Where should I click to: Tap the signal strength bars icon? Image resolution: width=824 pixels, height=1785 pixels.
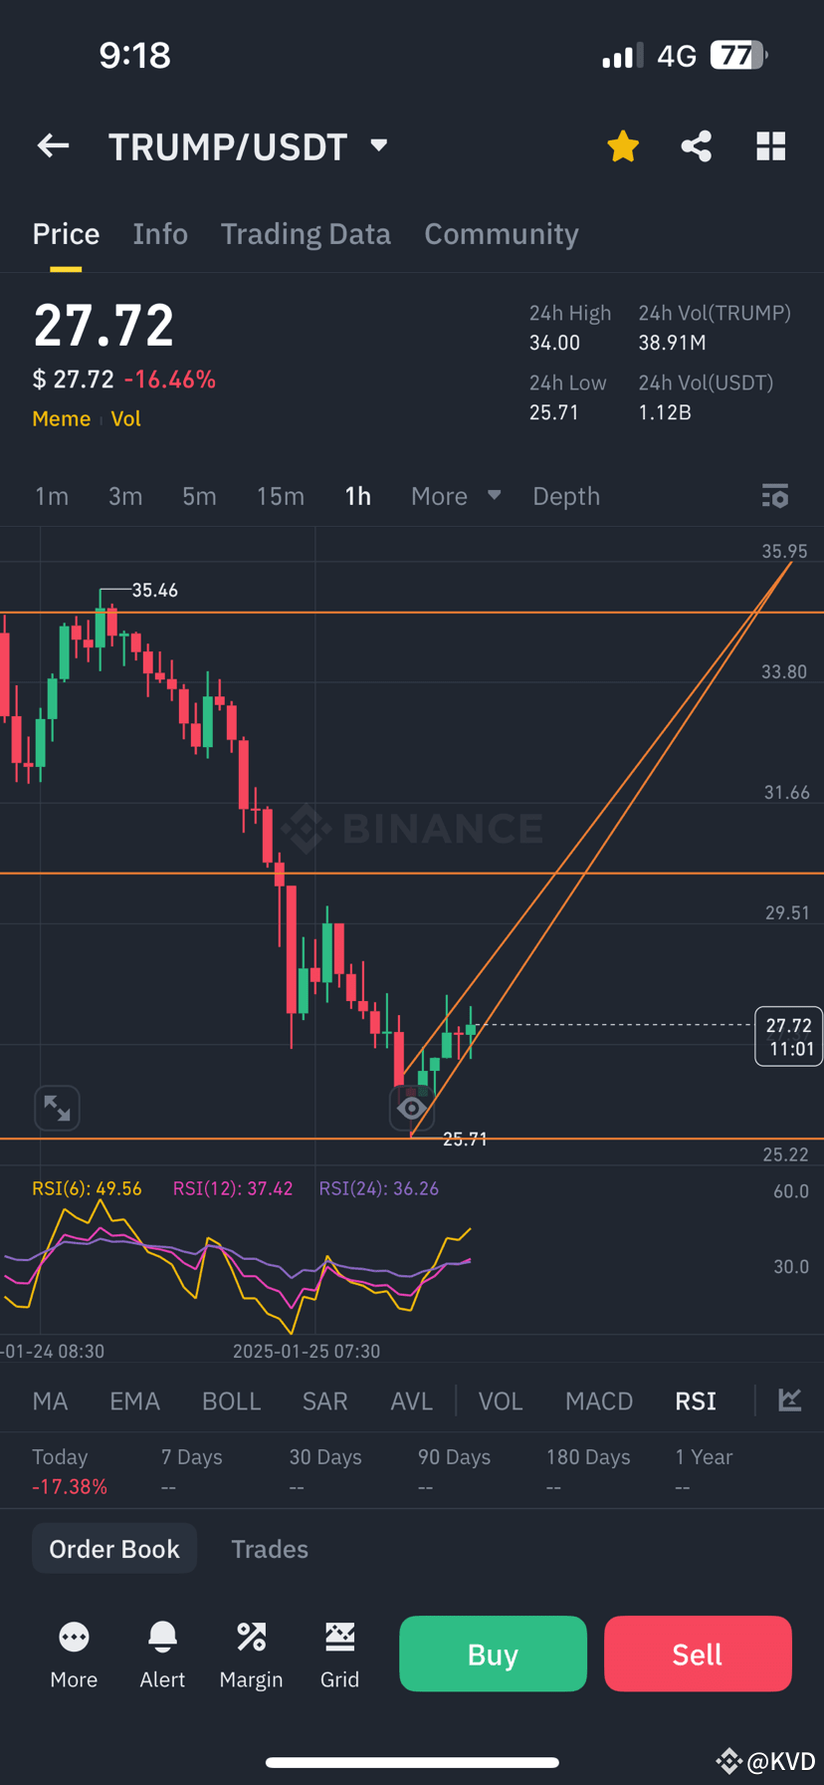coord(623,56)
